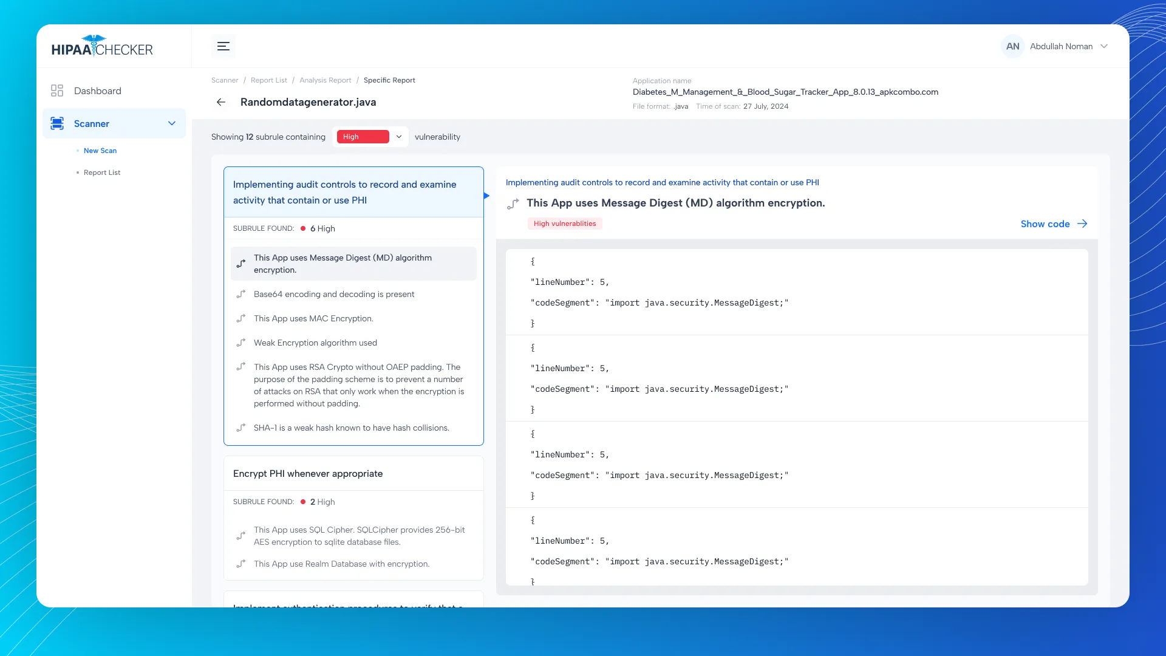Image resolution: width=1166 pixels, height=656 pixels.
Task: Open the Dashboard grid icon
Action: point(57,91)
